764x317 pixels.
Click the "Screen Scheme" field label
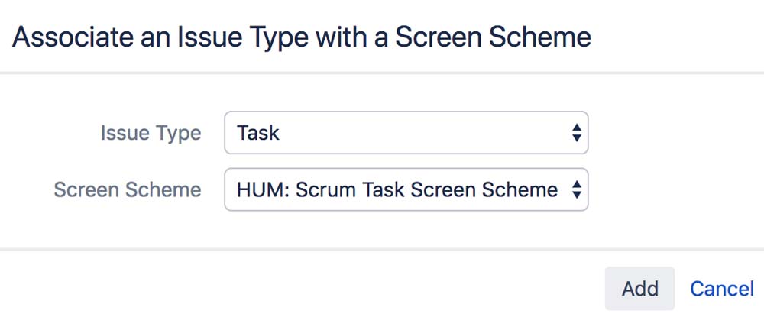click(x=128, y=189)
